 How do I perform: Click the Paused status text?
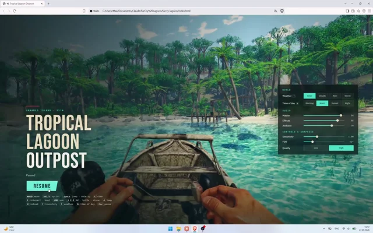pyautogui.click(x=30, y=175)
